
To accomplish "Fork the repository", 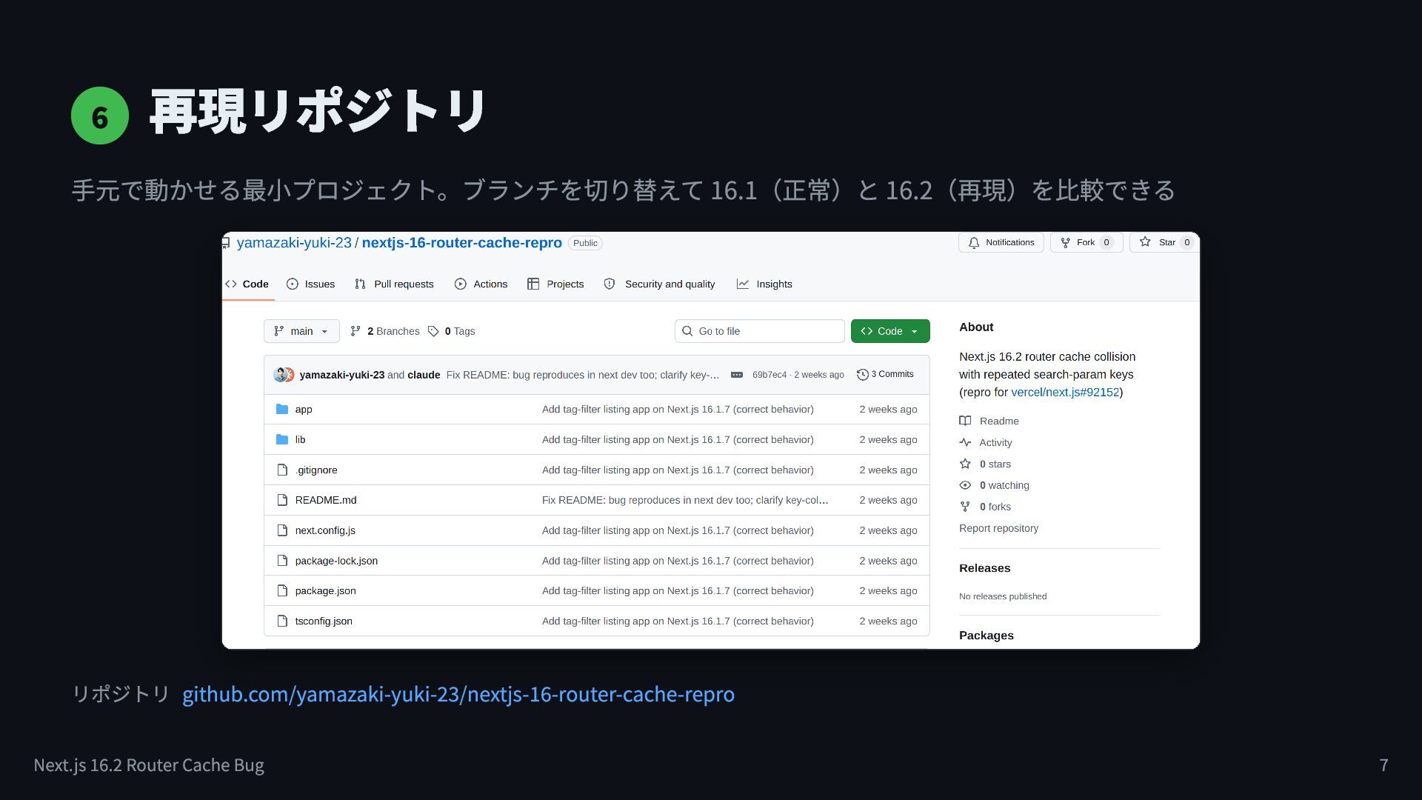I will pyautogui.click(x=1086, y=242).
